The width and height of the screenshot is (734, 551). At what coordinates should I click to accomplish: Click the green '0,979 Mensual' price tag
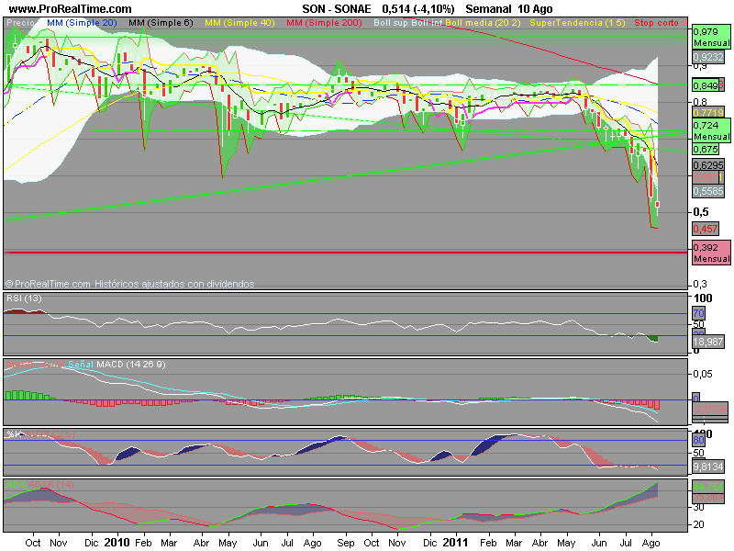(711, 37)
